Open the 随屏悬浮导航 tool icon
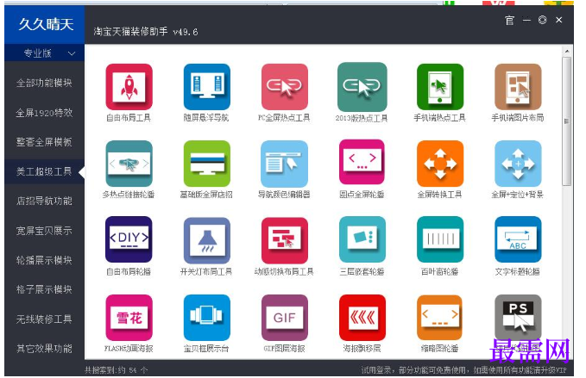The height and width of the screenshot is (378, 586). point(206,86)
